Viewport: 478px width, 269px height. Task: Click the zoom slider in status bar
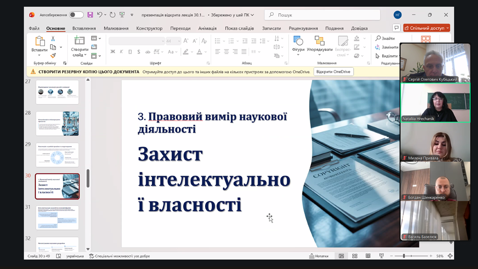[404, 256]
